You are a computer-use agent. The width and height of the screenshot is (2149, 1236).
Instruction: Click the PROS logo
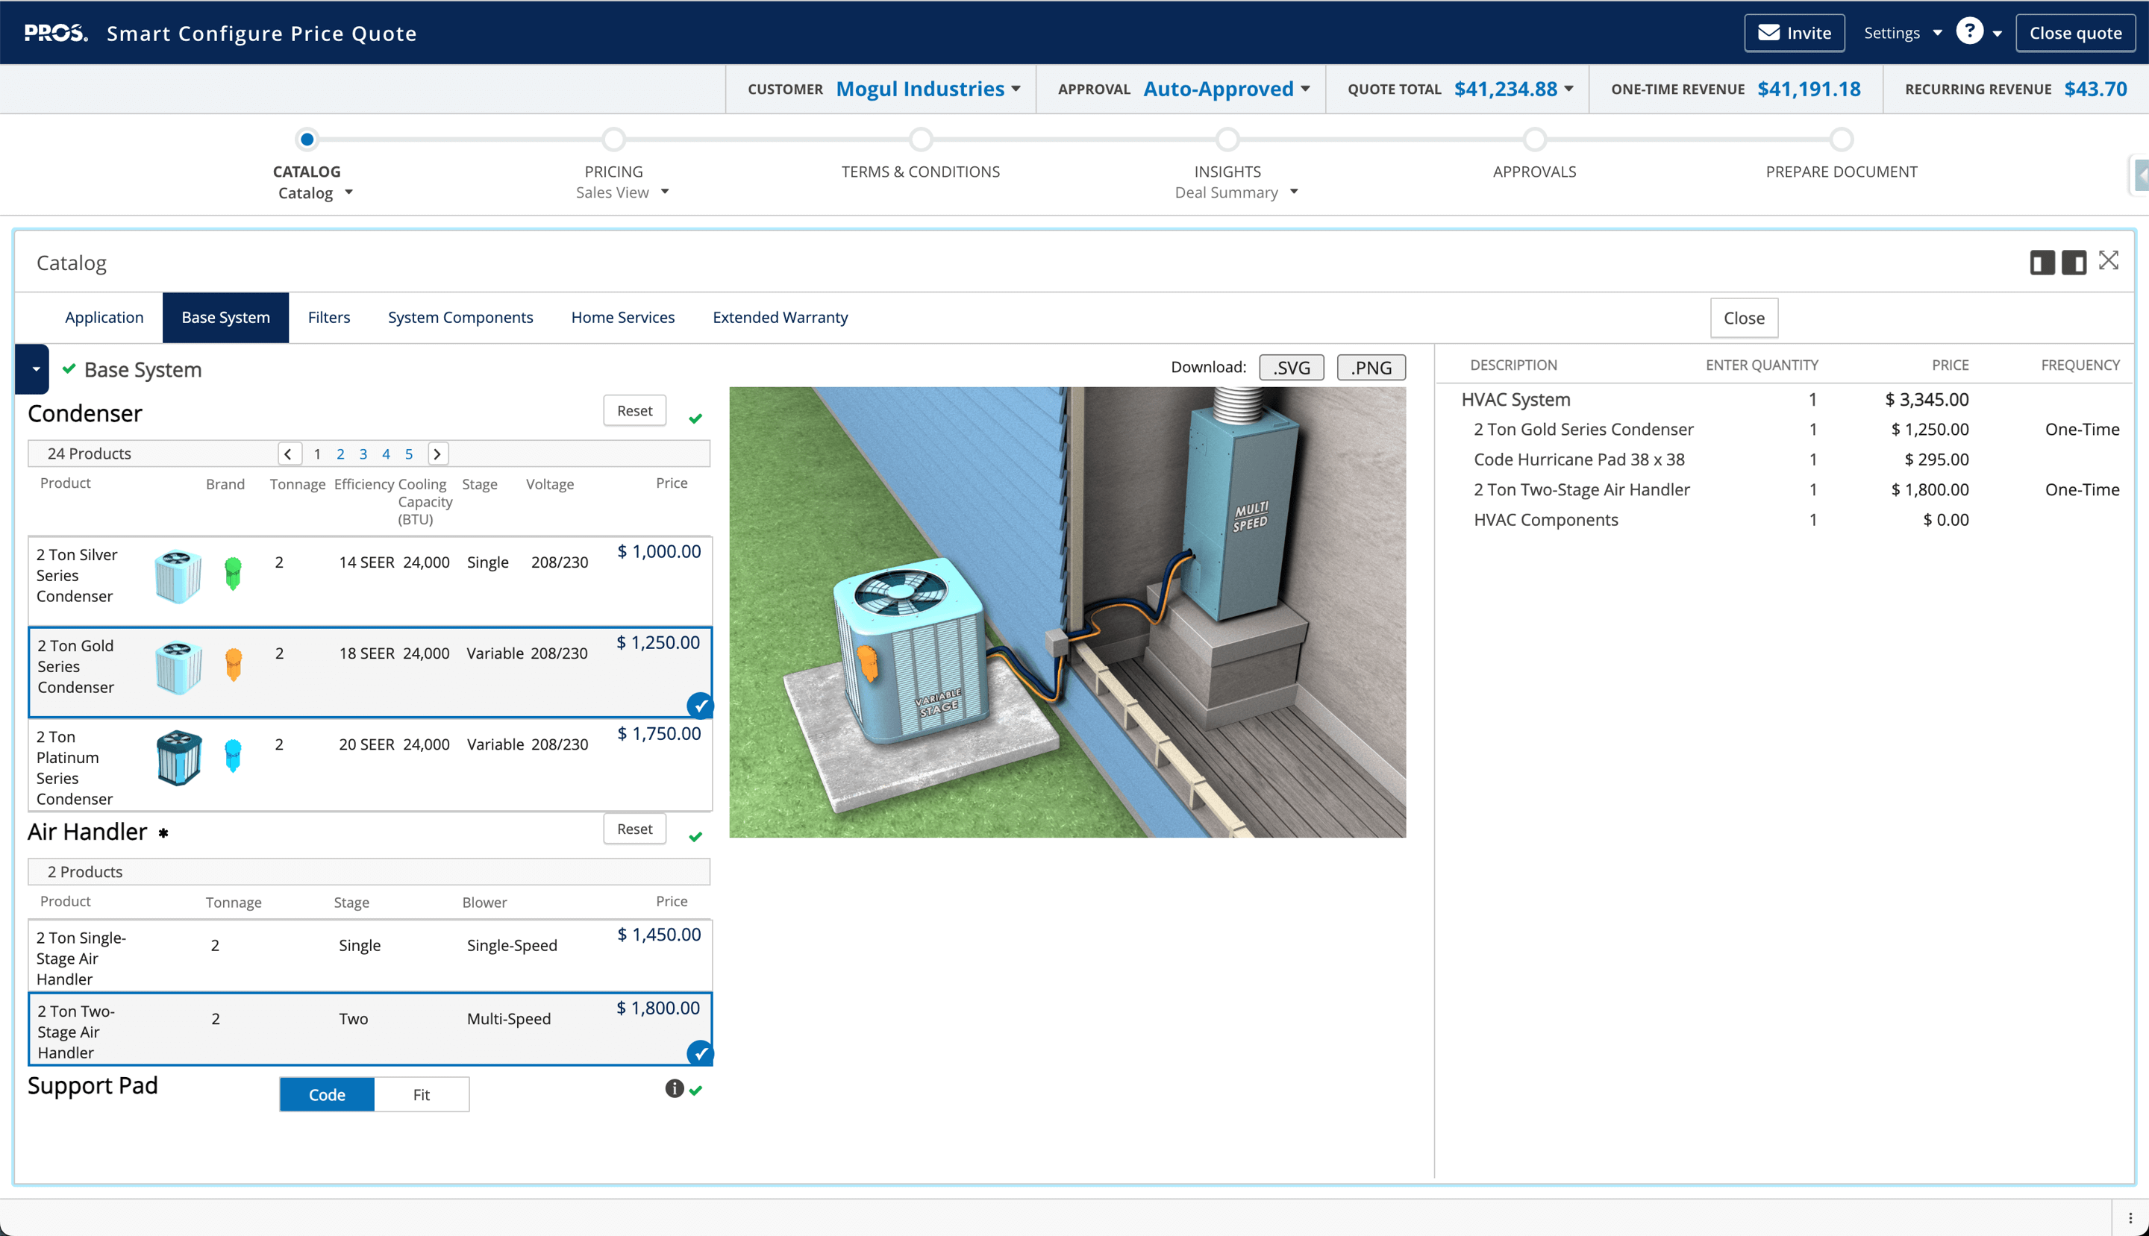pos(54,31)
